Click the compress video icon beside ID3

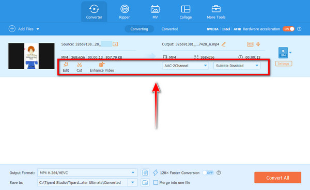pyautogui.click(x=258, y=44)
